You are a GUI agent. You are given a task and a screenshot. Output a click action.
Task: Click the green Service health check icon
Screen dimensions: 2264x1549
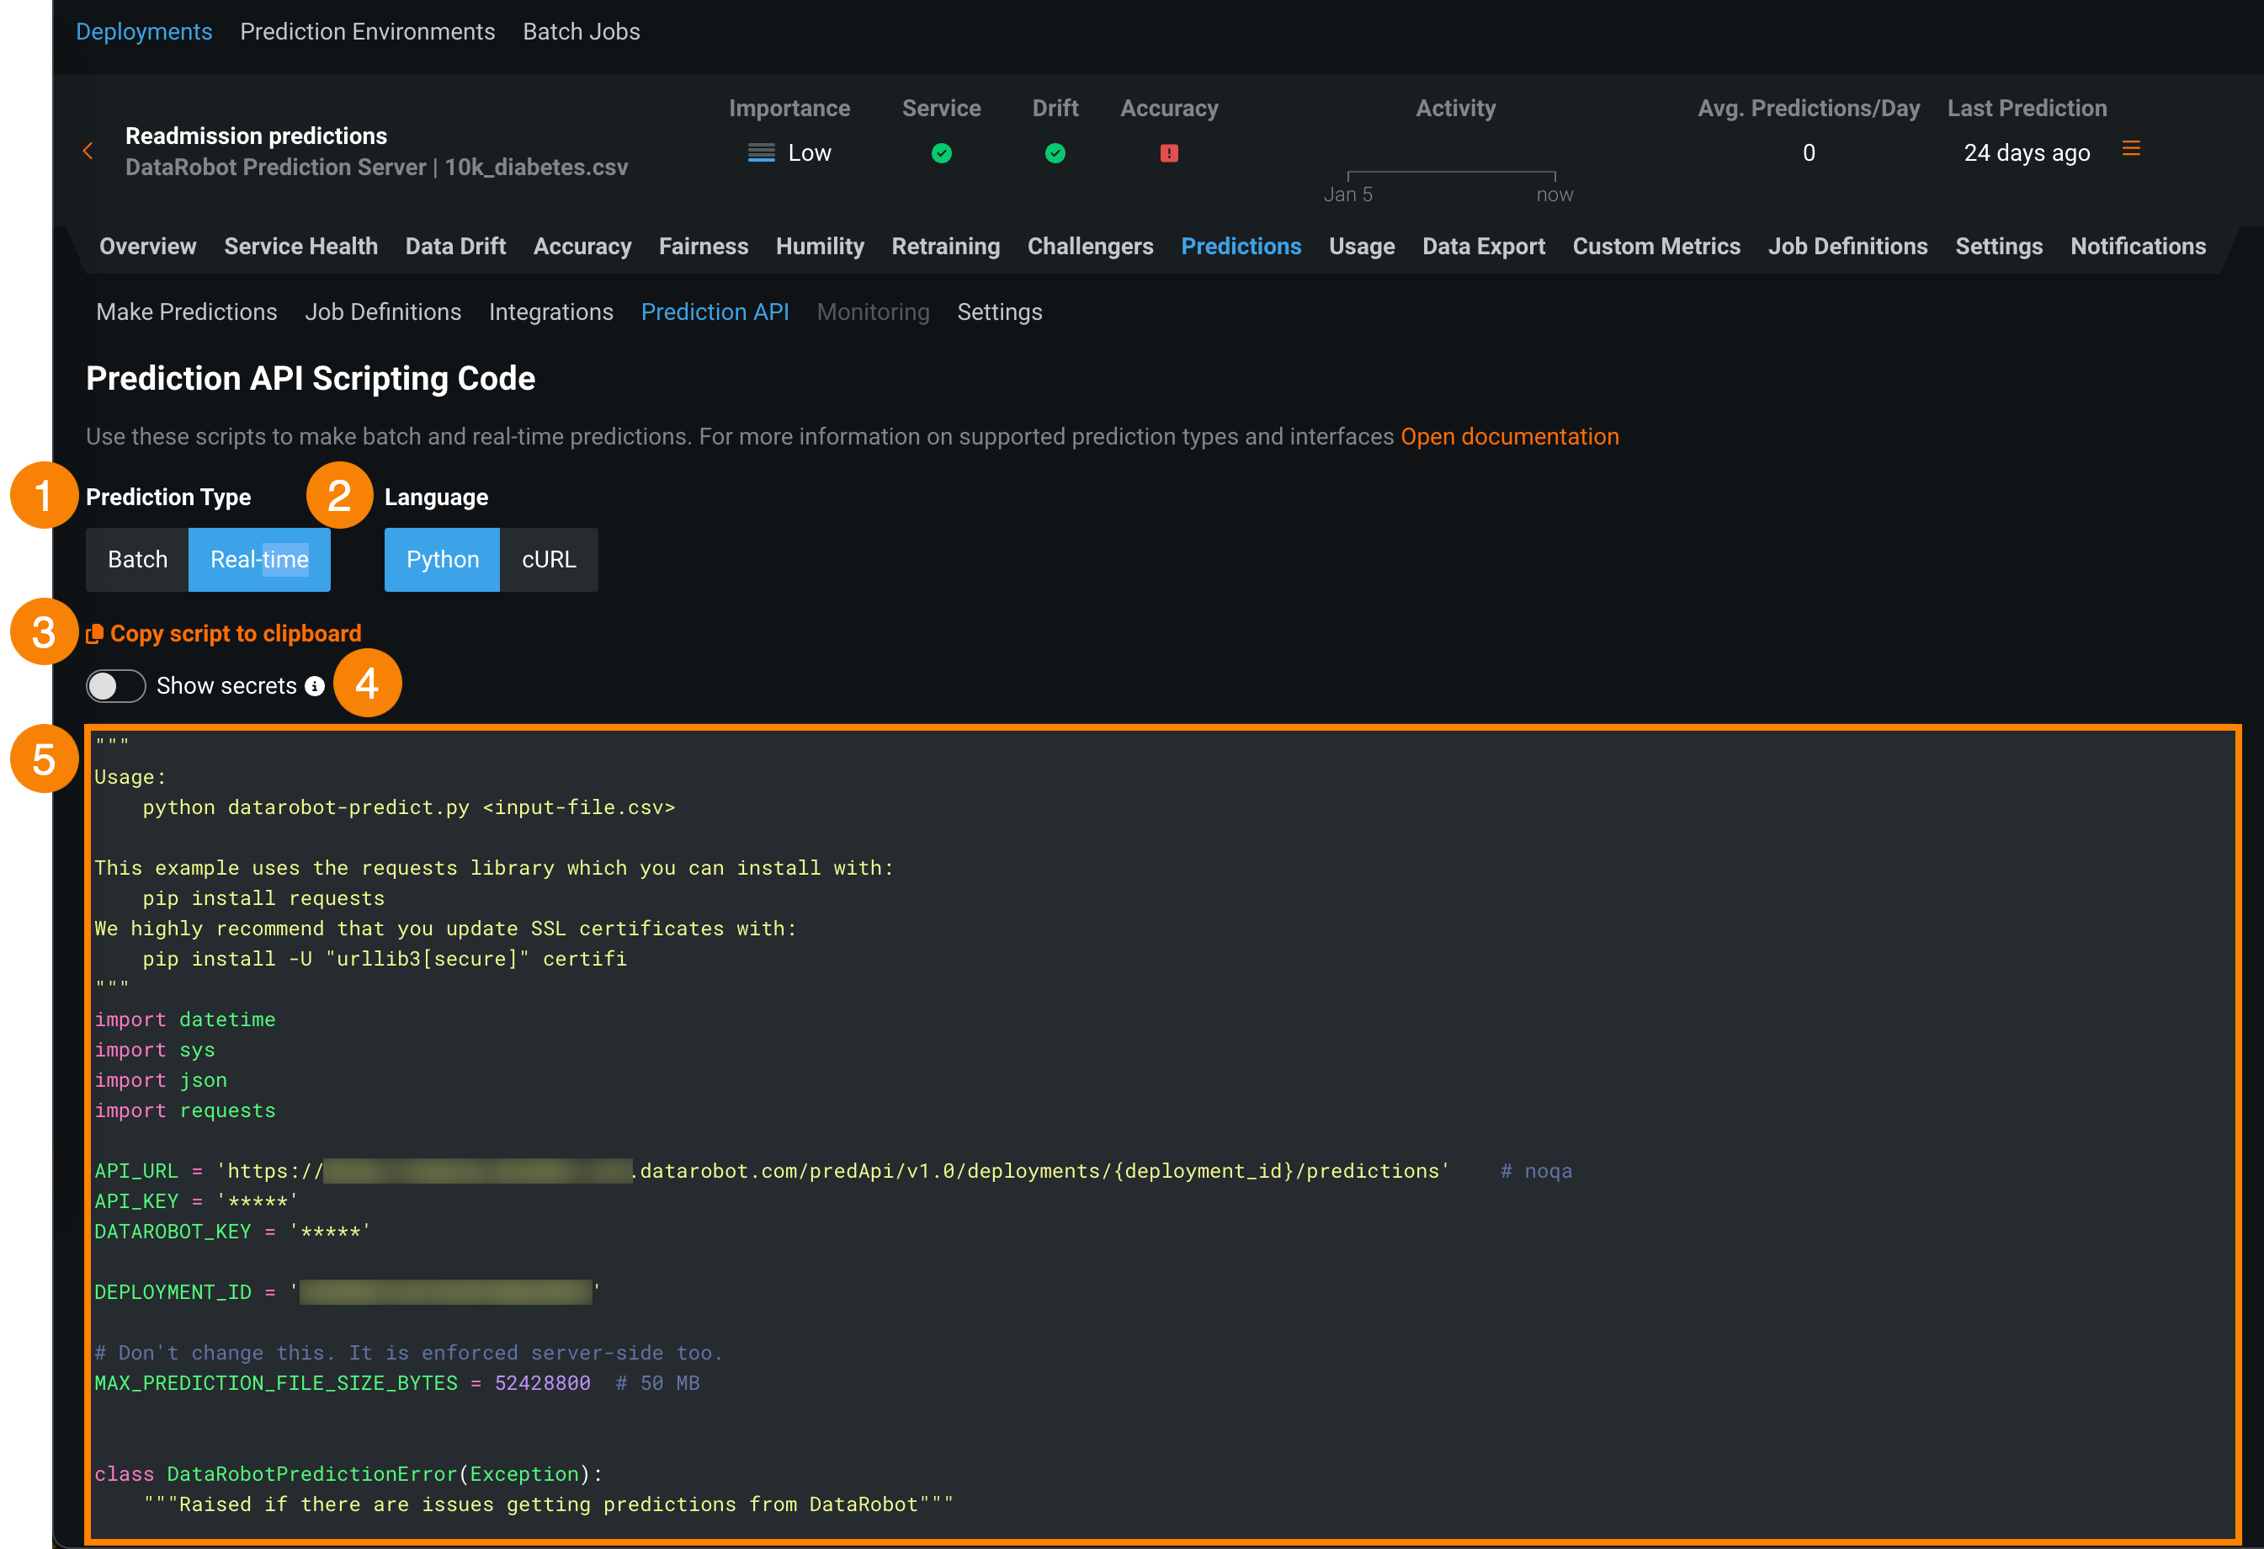tap(941, 153)
